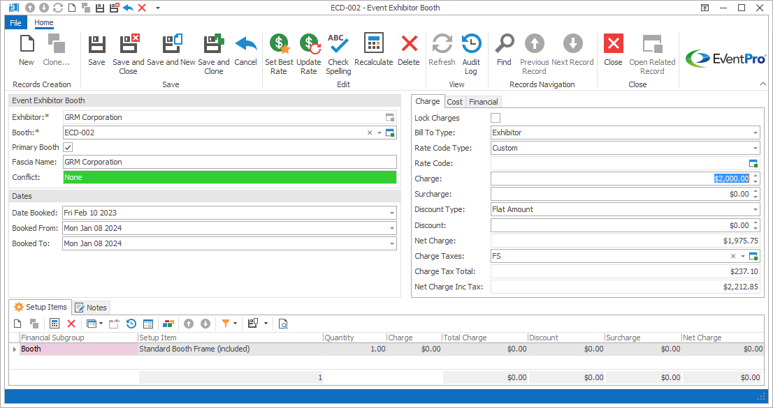Open the Booth lookup window icon
Image resolution: width=773 pixels, height=408 pixels.
390,133
